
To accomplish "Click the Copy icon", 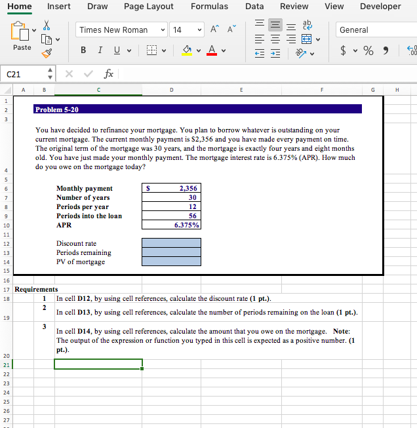I will 47,39.
